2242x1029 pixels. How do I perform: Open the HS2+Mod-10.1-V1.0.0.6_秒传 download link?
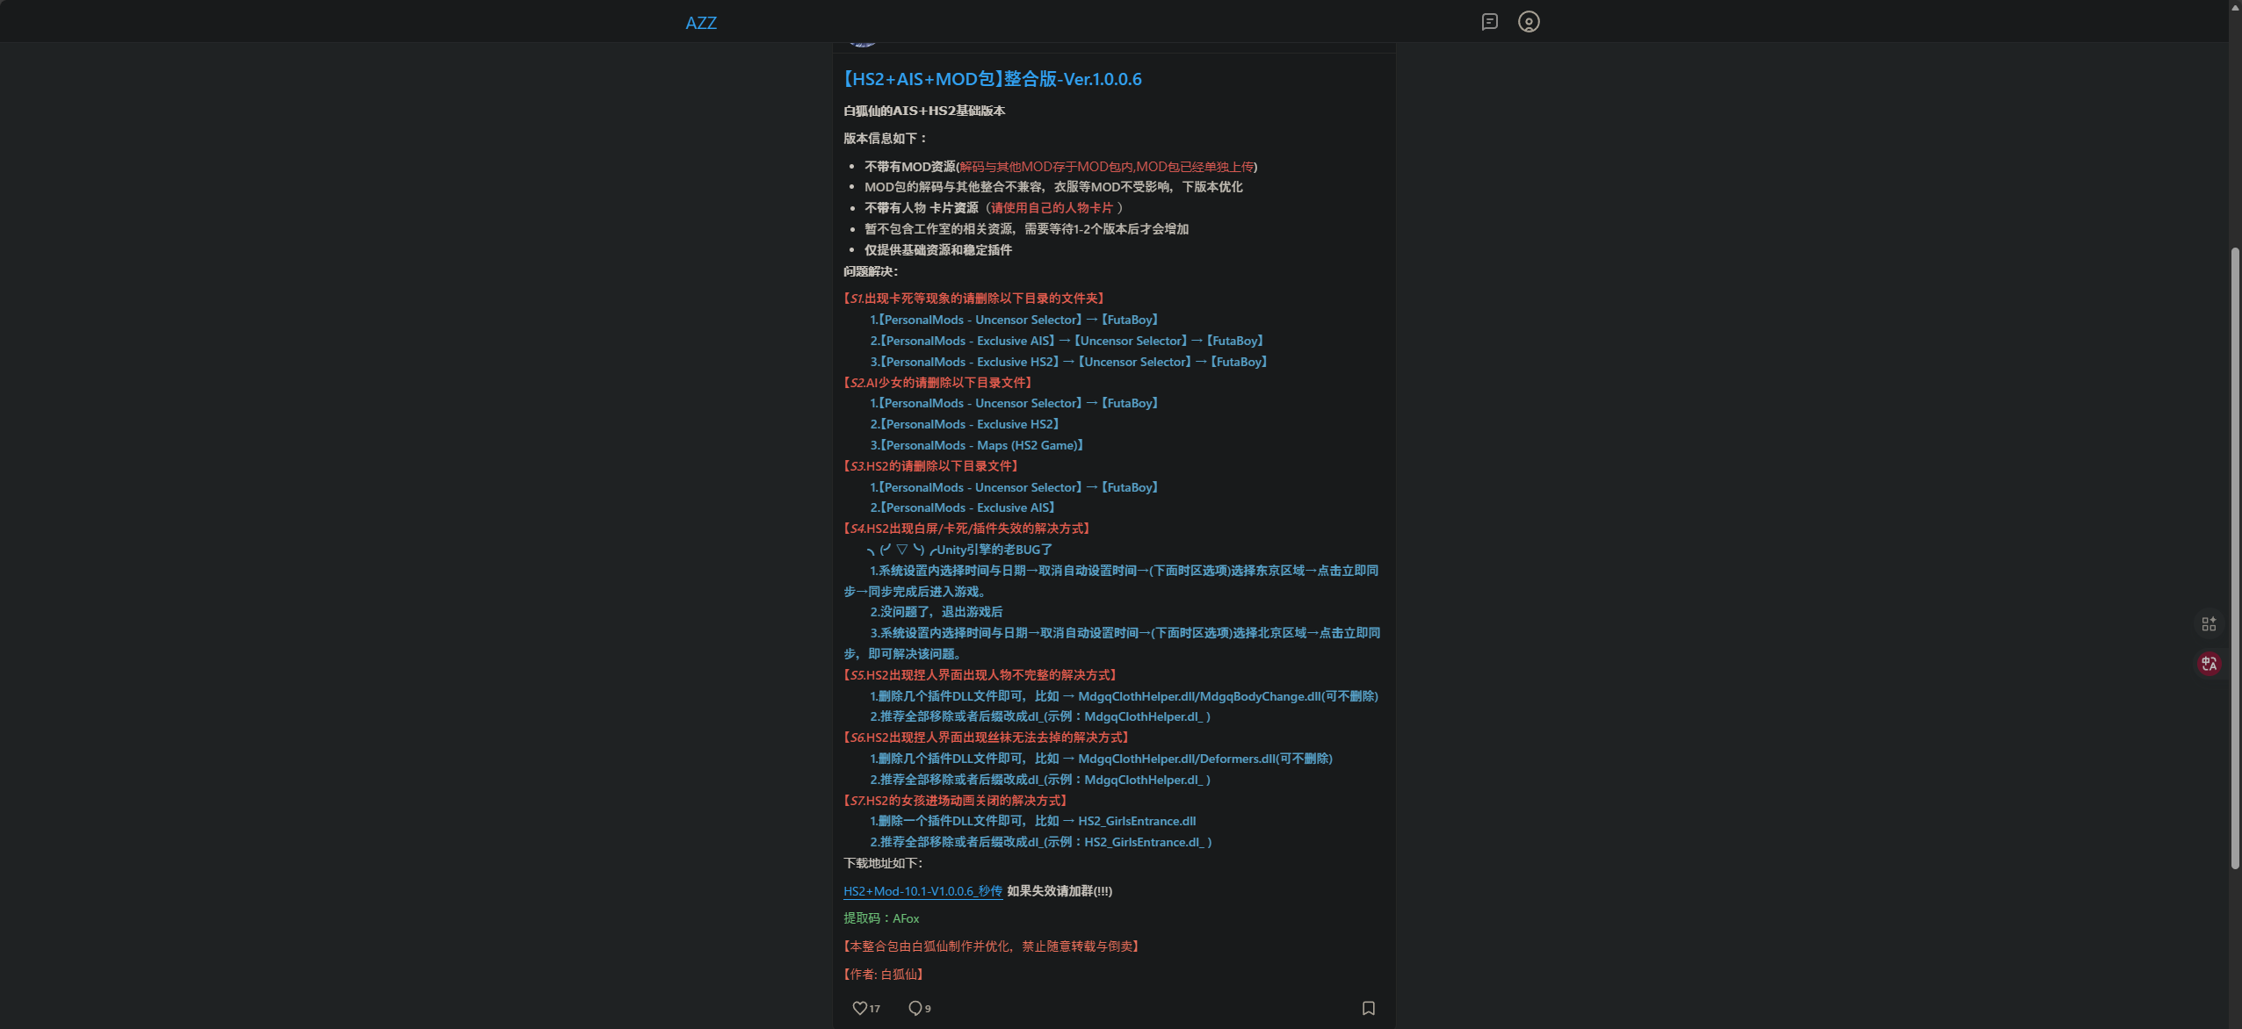click(x=922, y=891)
